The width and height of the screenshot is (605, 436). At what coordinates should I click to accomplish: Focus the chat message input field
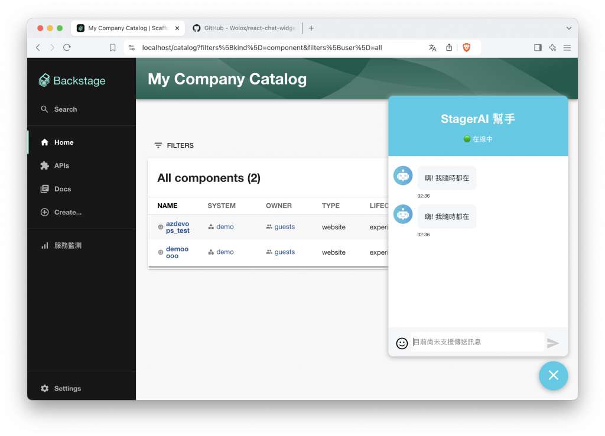[477, 342]
